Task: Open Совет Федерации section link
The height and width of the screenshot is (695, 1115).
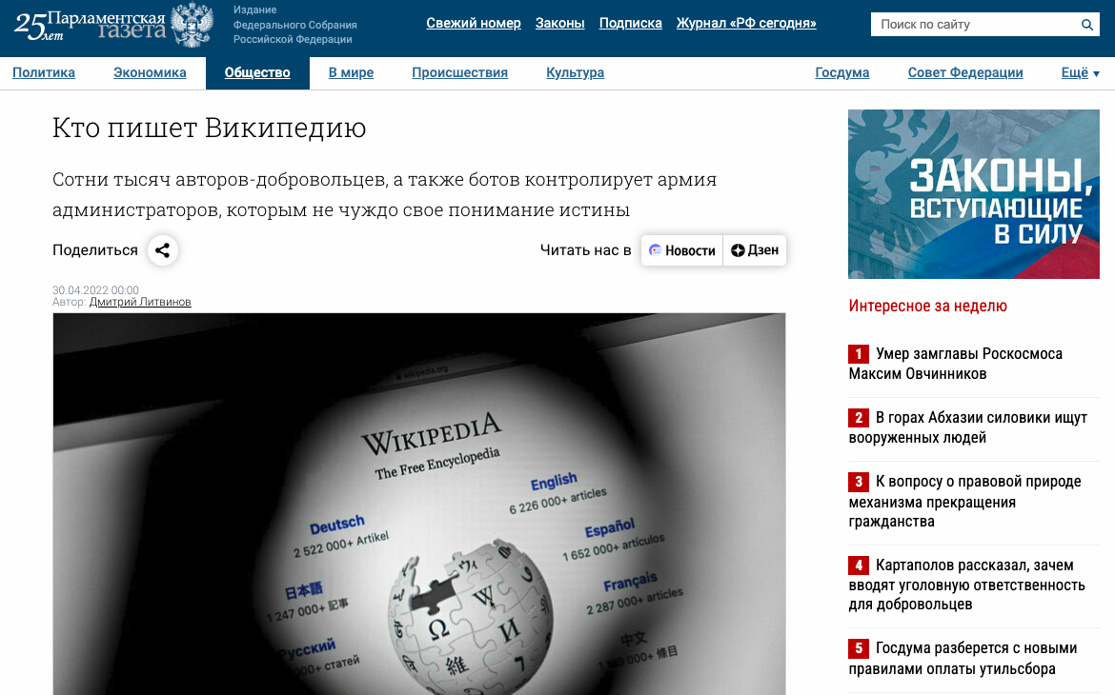Action: point(965,72)
